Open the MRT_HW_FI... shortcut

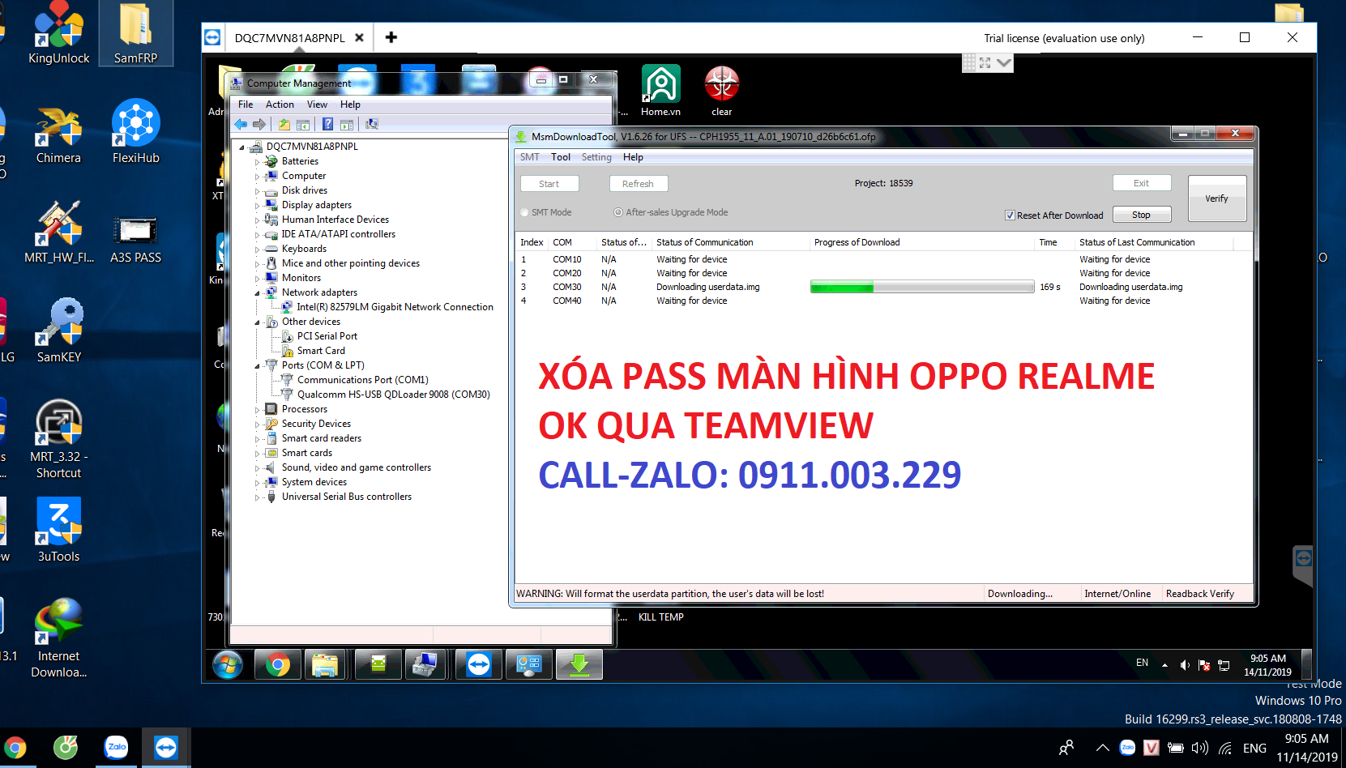click(x=58, y=233)
